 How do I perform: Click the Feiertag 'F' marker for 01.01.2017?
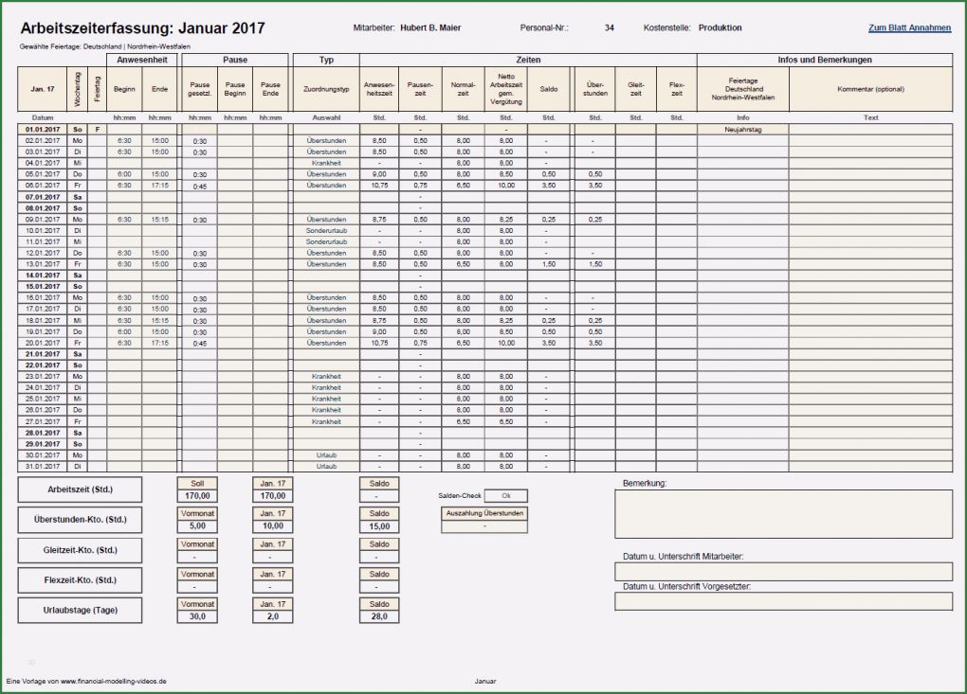tap(97, 129)
